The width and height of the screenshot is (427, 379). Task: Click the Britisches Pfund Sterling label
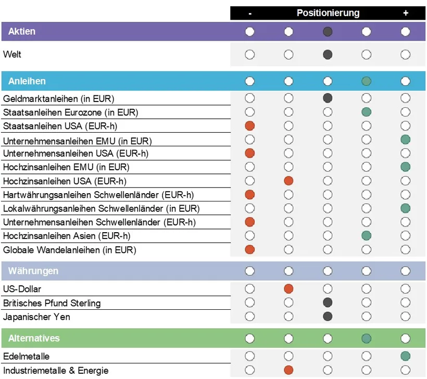click(x=52, y=303)
